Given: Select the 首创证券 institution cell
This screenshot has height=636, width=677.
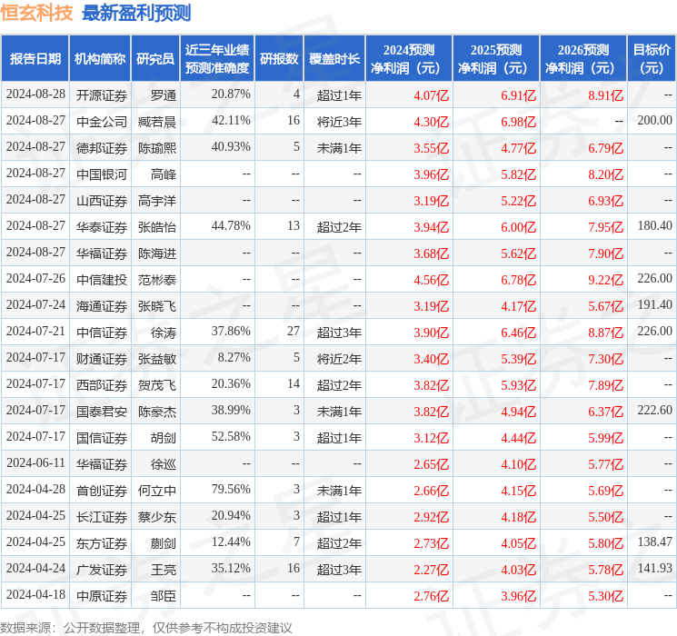Looking at the screenshot, I should click(x=102, y=490).
